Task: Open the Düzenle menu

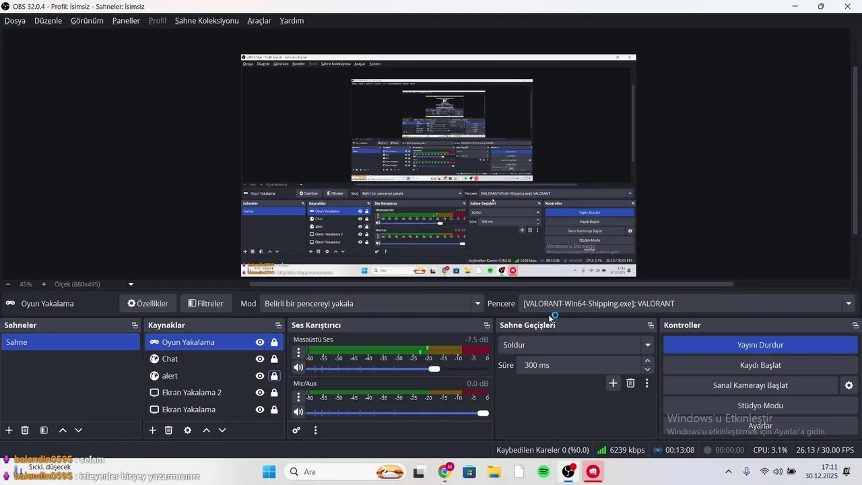Action: pos(48,21)
